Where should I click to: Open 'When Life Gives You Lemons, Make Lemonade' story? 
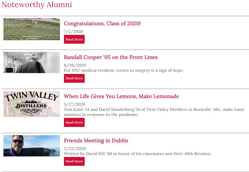[x=121, y=96]
